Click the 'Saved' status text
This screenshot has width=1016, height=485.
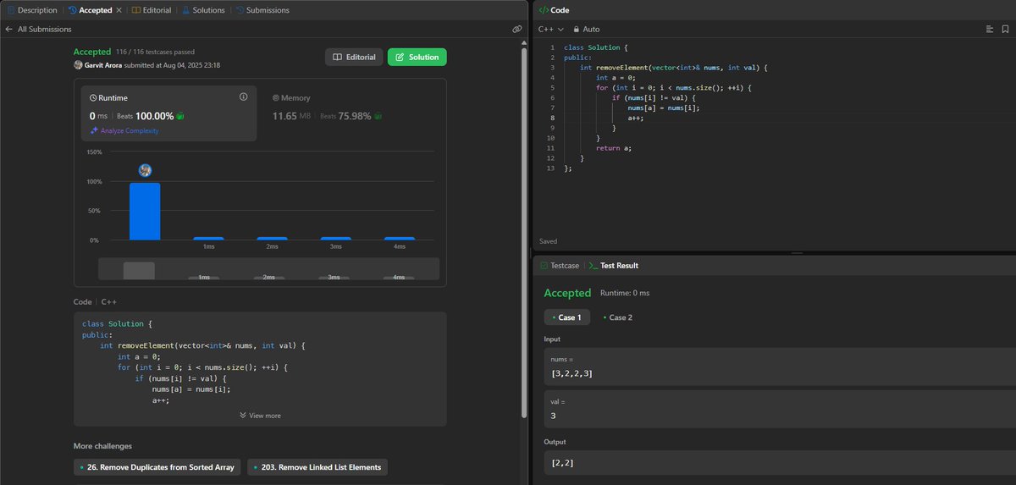[x=548, y=241]
